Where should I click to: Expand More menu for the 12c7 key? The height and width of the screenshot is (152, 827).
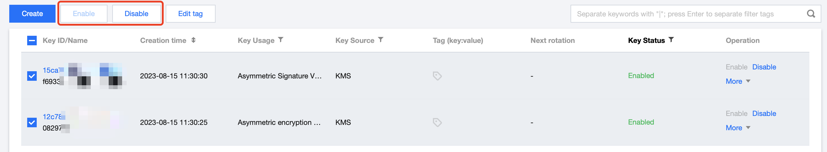(x=737, y=128)
